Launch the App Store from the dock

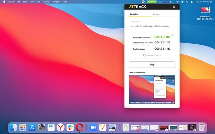(32, 127)
